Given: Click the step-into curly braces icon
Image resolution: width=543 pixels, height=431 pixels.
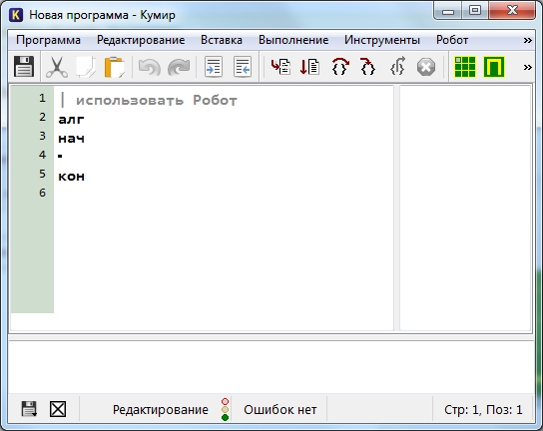Looking at the screenshot, I should (367, 67).
